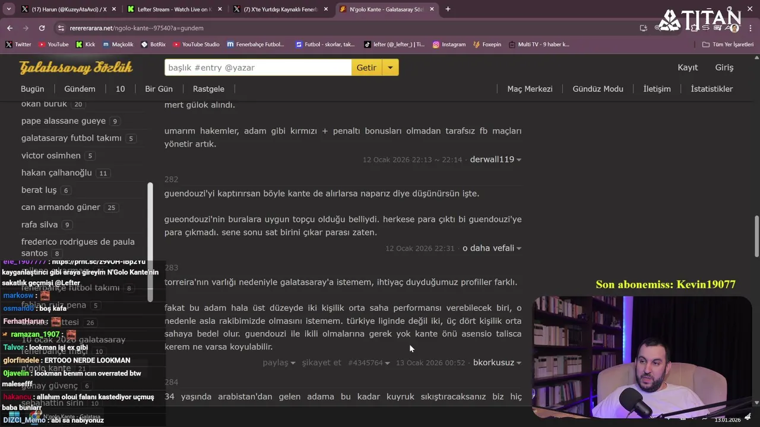Viewport: 760px width, 427px height.
Task: Select the Bir Gün menu item
Action: [159, 89]
